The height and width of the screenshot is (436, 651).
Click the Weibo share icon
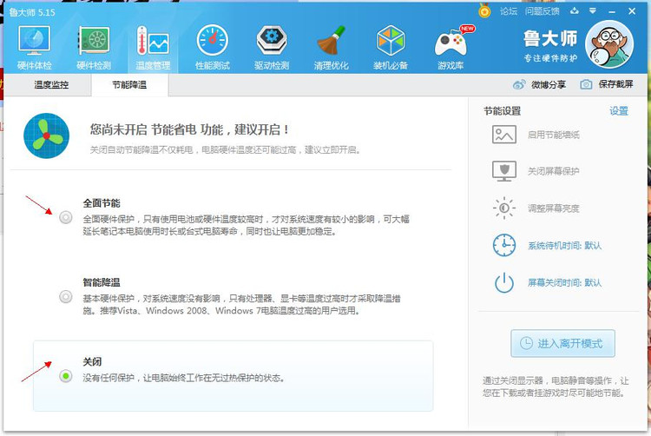coord(519,85)
